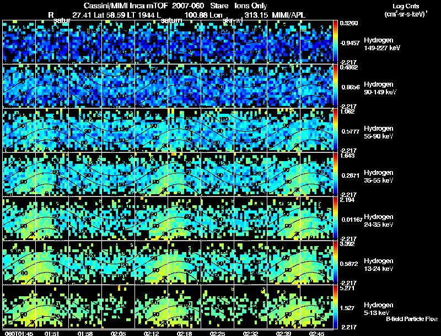Click the '0.3260' color scale maximum
This screenshot has height=336, width=441.
(x=349, y=23)
